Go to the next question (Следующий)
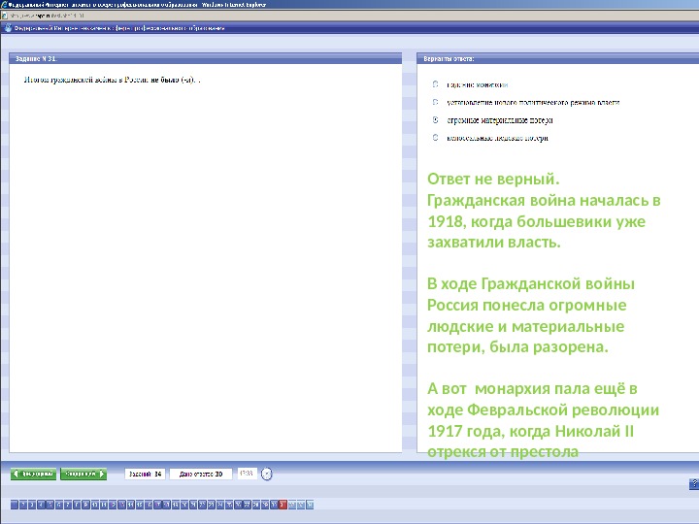 [x=83, y=474]
